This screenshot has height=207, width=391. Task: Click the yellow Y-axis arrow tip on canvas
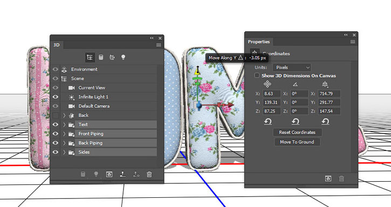pyautogui.click(x=197, y=72)
